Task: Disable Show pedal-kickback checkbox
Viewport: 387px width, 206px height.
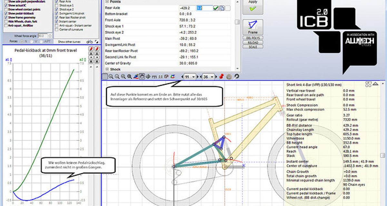Action: click(x=6, y=13)
